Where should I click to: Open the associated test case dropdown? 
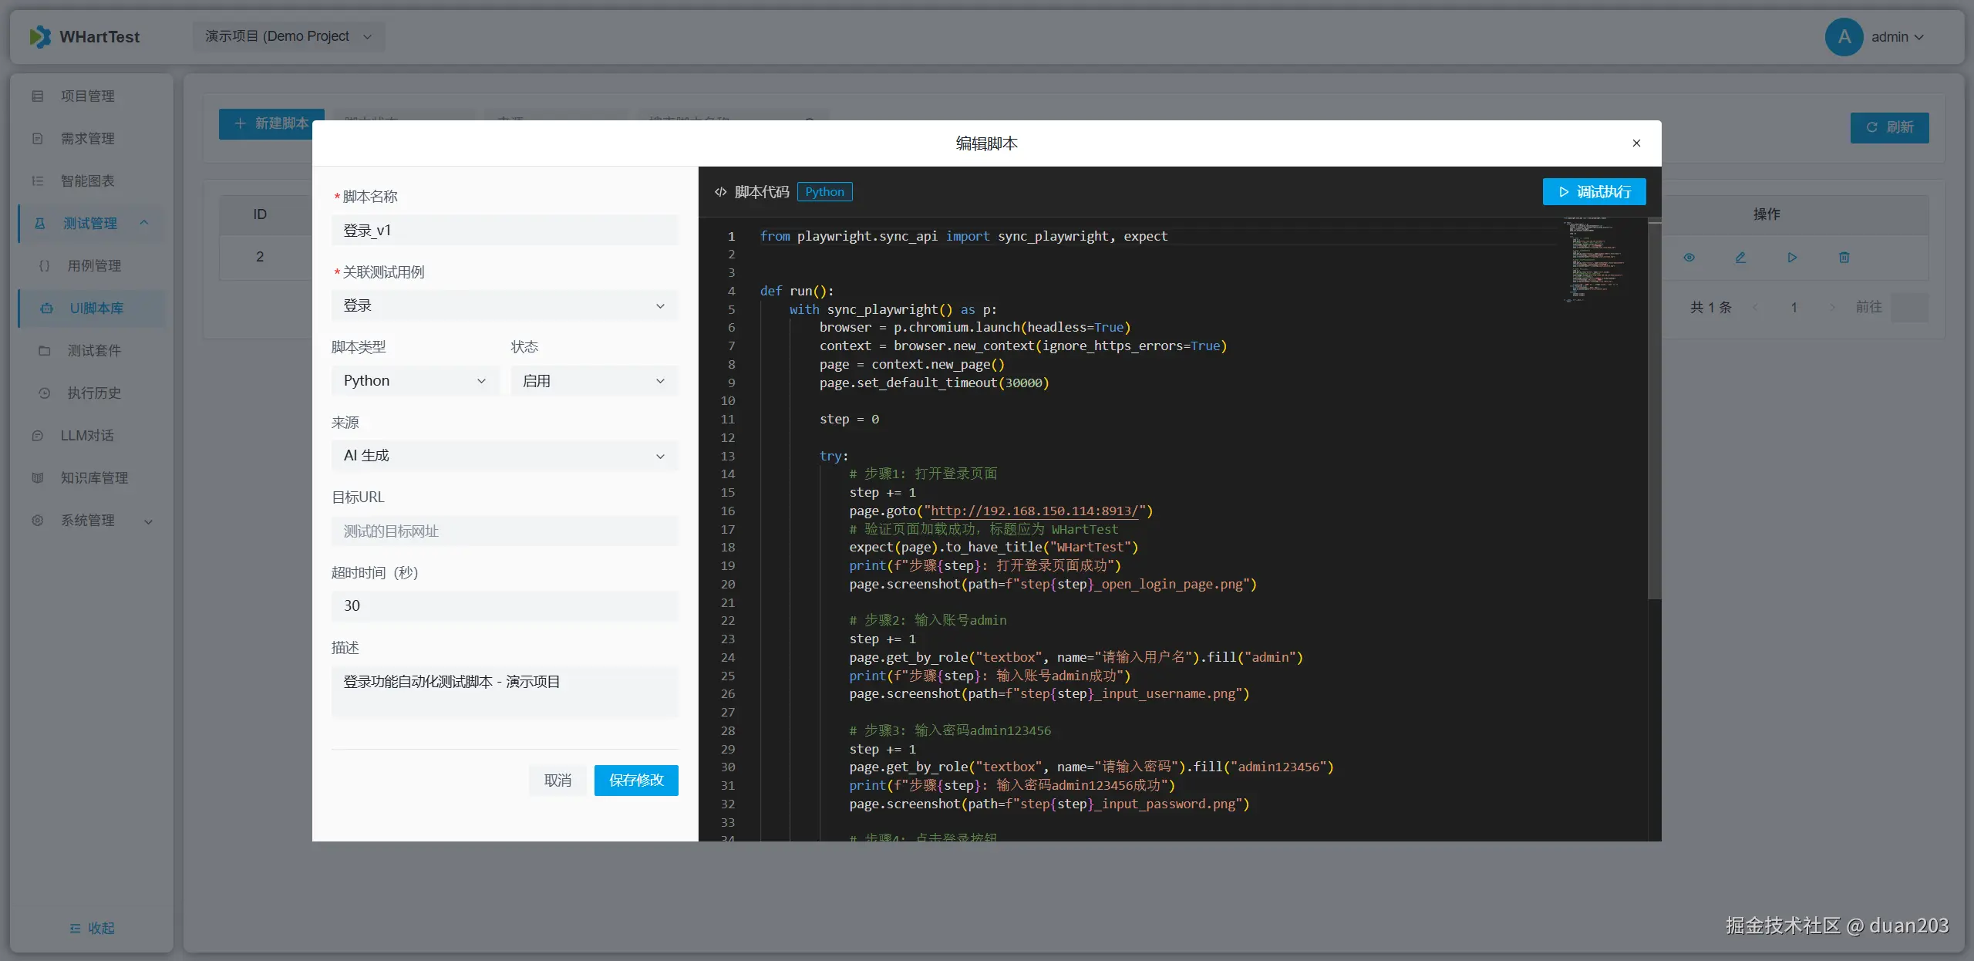coord(504,305)
